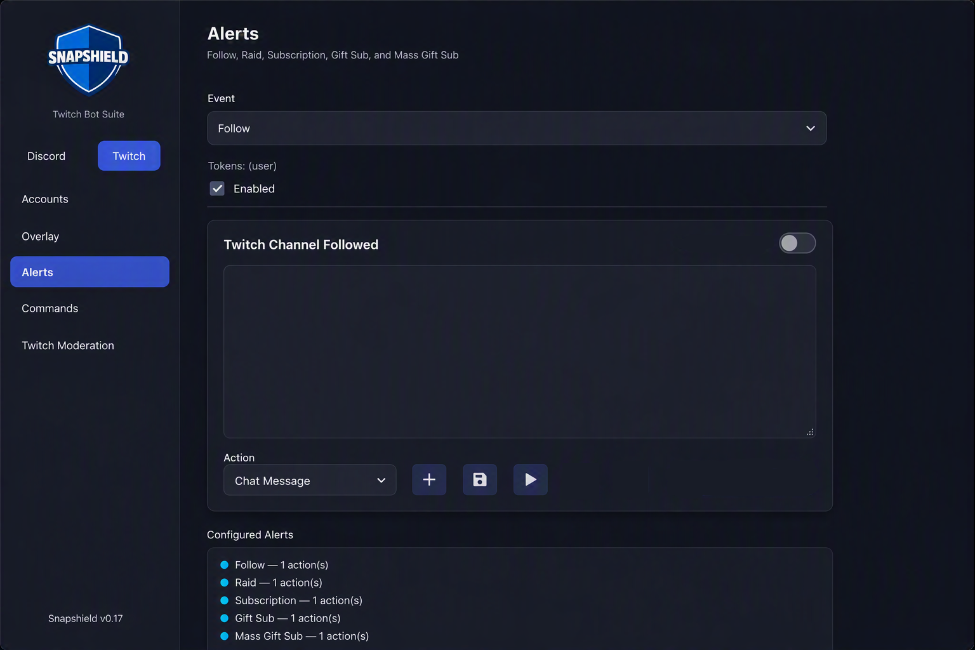Open Twitch Moderation settings
The width and height of the screenshot is (975, 650).
point(68,345)
